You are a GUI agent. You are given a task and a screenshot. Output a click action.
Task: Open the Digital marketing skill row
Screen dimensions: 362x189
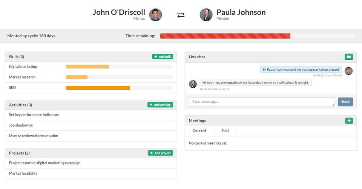click(91, 67)
